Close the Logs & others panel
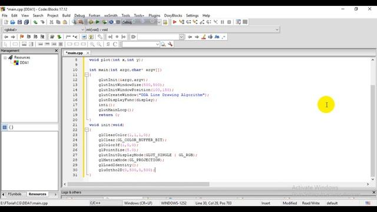Screen dimensions: 377x212 pyautogui.click(x=374, y=193)
